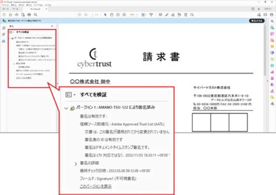Click the trash delete toolbar icon
The height and width of the screenshot is (195, 276).
pyautogui.click(x=186, y=15)
